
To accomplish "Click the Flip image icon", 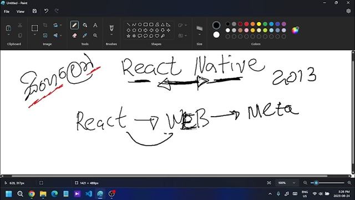I will point(55,36).
